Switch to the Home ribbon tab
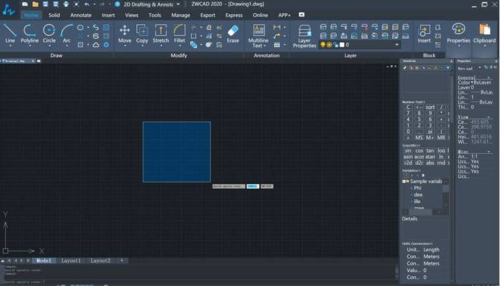Image resolution: width=500 pixels, height=286 pixels. 31,15
